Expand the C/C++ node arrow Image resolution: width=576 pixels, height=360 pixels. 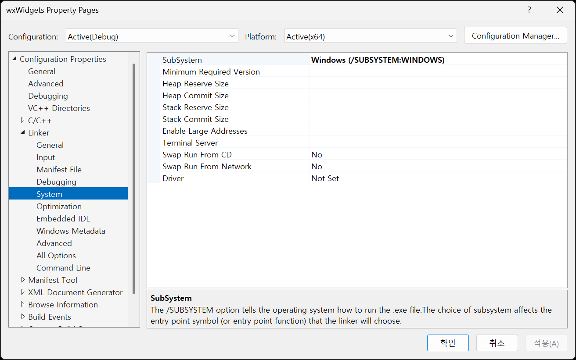click(x=23, y=120)
